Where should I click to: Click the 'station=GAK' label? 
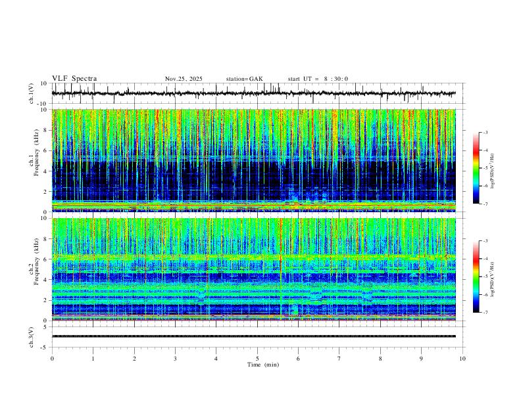(245, 79)
